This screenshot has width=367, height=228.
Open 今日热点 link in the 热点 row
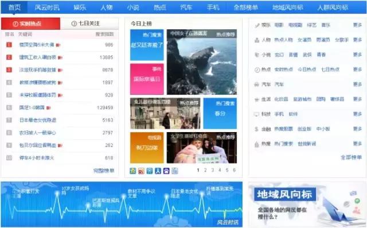(307, 69)
